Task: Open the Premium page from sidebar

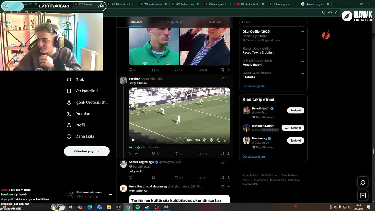Action: point(79,114)
